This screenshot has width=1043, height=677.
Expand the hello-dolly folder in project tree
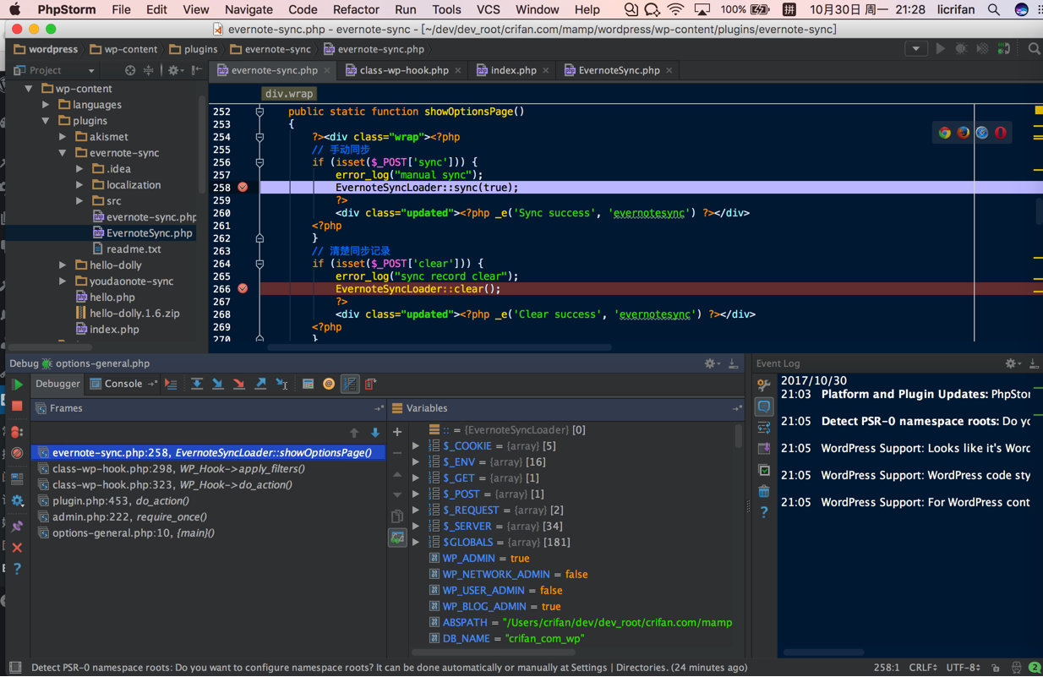point(63,265)
